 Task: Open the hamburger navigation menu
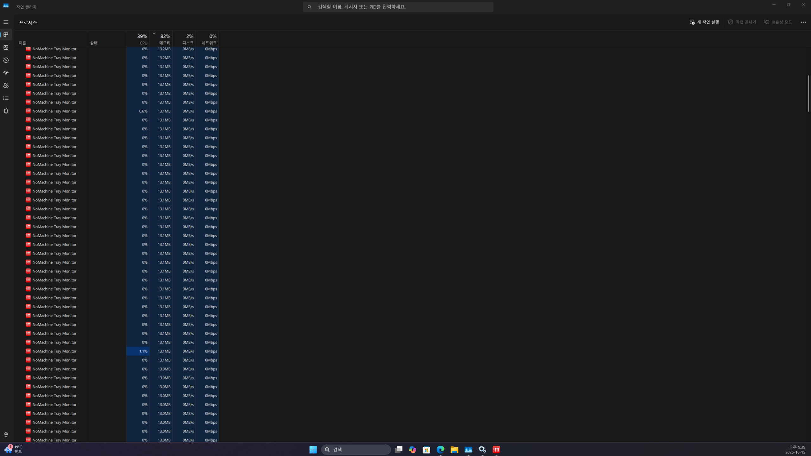(x=6, y=22)
